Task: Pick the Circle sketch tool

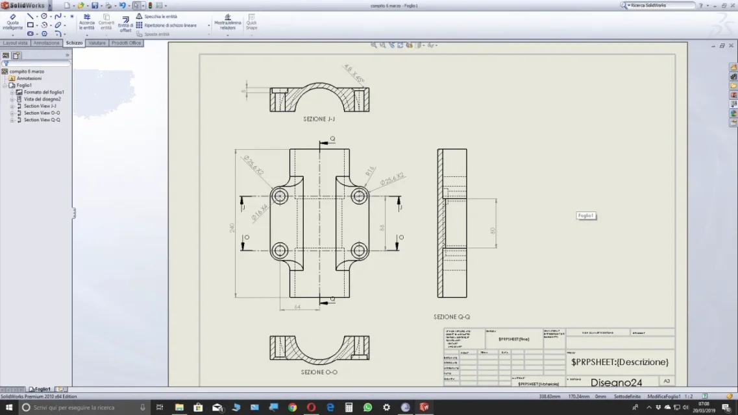Action: point(43,16)
